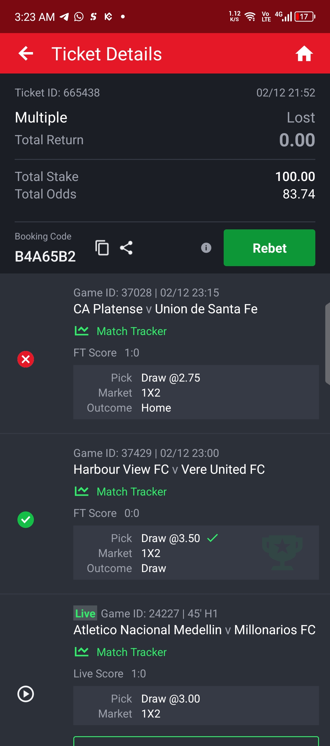
Task: Tap the live play circle icon
Action: point(26,694)
